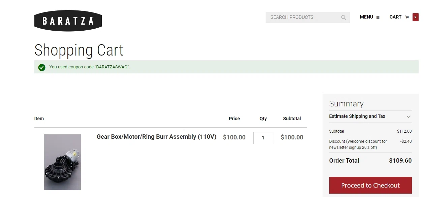The height and width of the screenshot is (197, 424).
Task: Click the quantity input box
Action: (263, 138)
